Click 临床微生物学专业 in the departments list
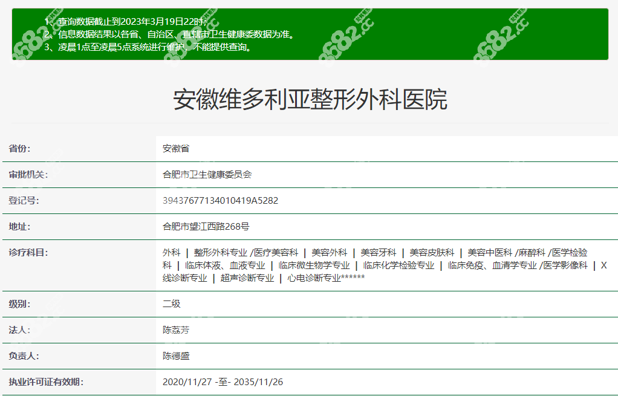This screenshot has height=396, width=618. point(314,265)
